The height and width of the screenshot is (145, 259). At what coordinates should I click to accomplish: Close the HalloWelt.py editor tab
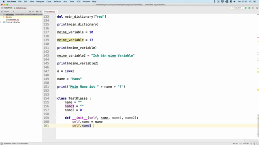click(57, 12)
